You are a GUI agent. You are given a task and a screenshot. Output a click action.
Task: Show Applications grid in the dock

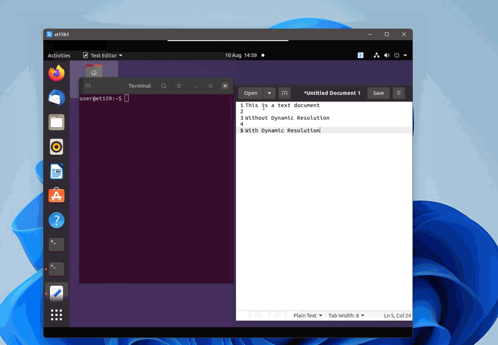click(57, 315)
